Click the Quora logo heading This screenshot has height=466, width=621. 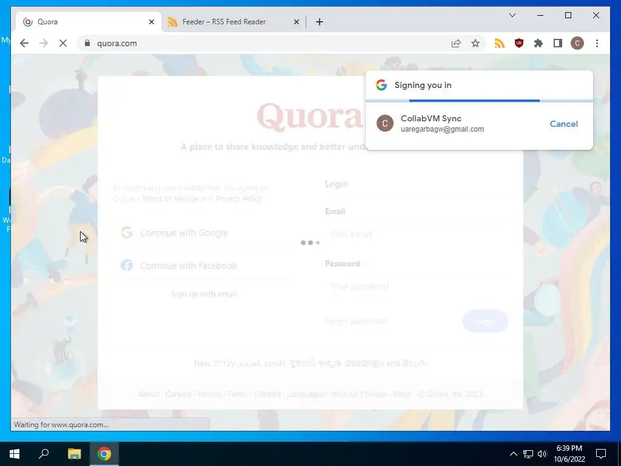pos(310,116)
